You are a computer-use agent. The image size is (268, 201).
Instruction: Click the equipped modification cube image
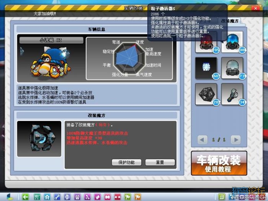(x=39, y=139)
